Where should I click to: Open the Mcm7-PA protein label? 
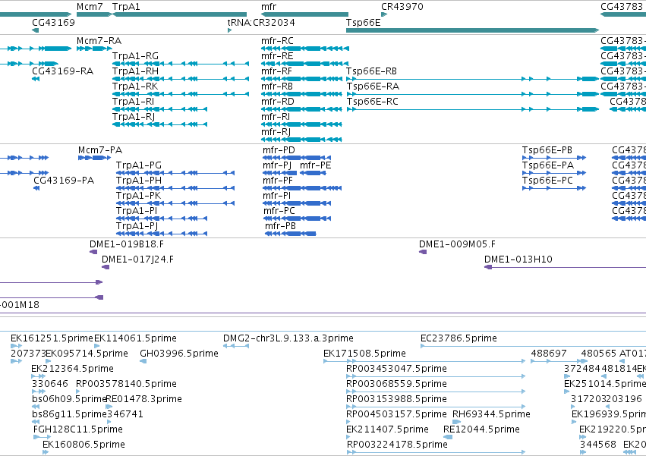100,150
